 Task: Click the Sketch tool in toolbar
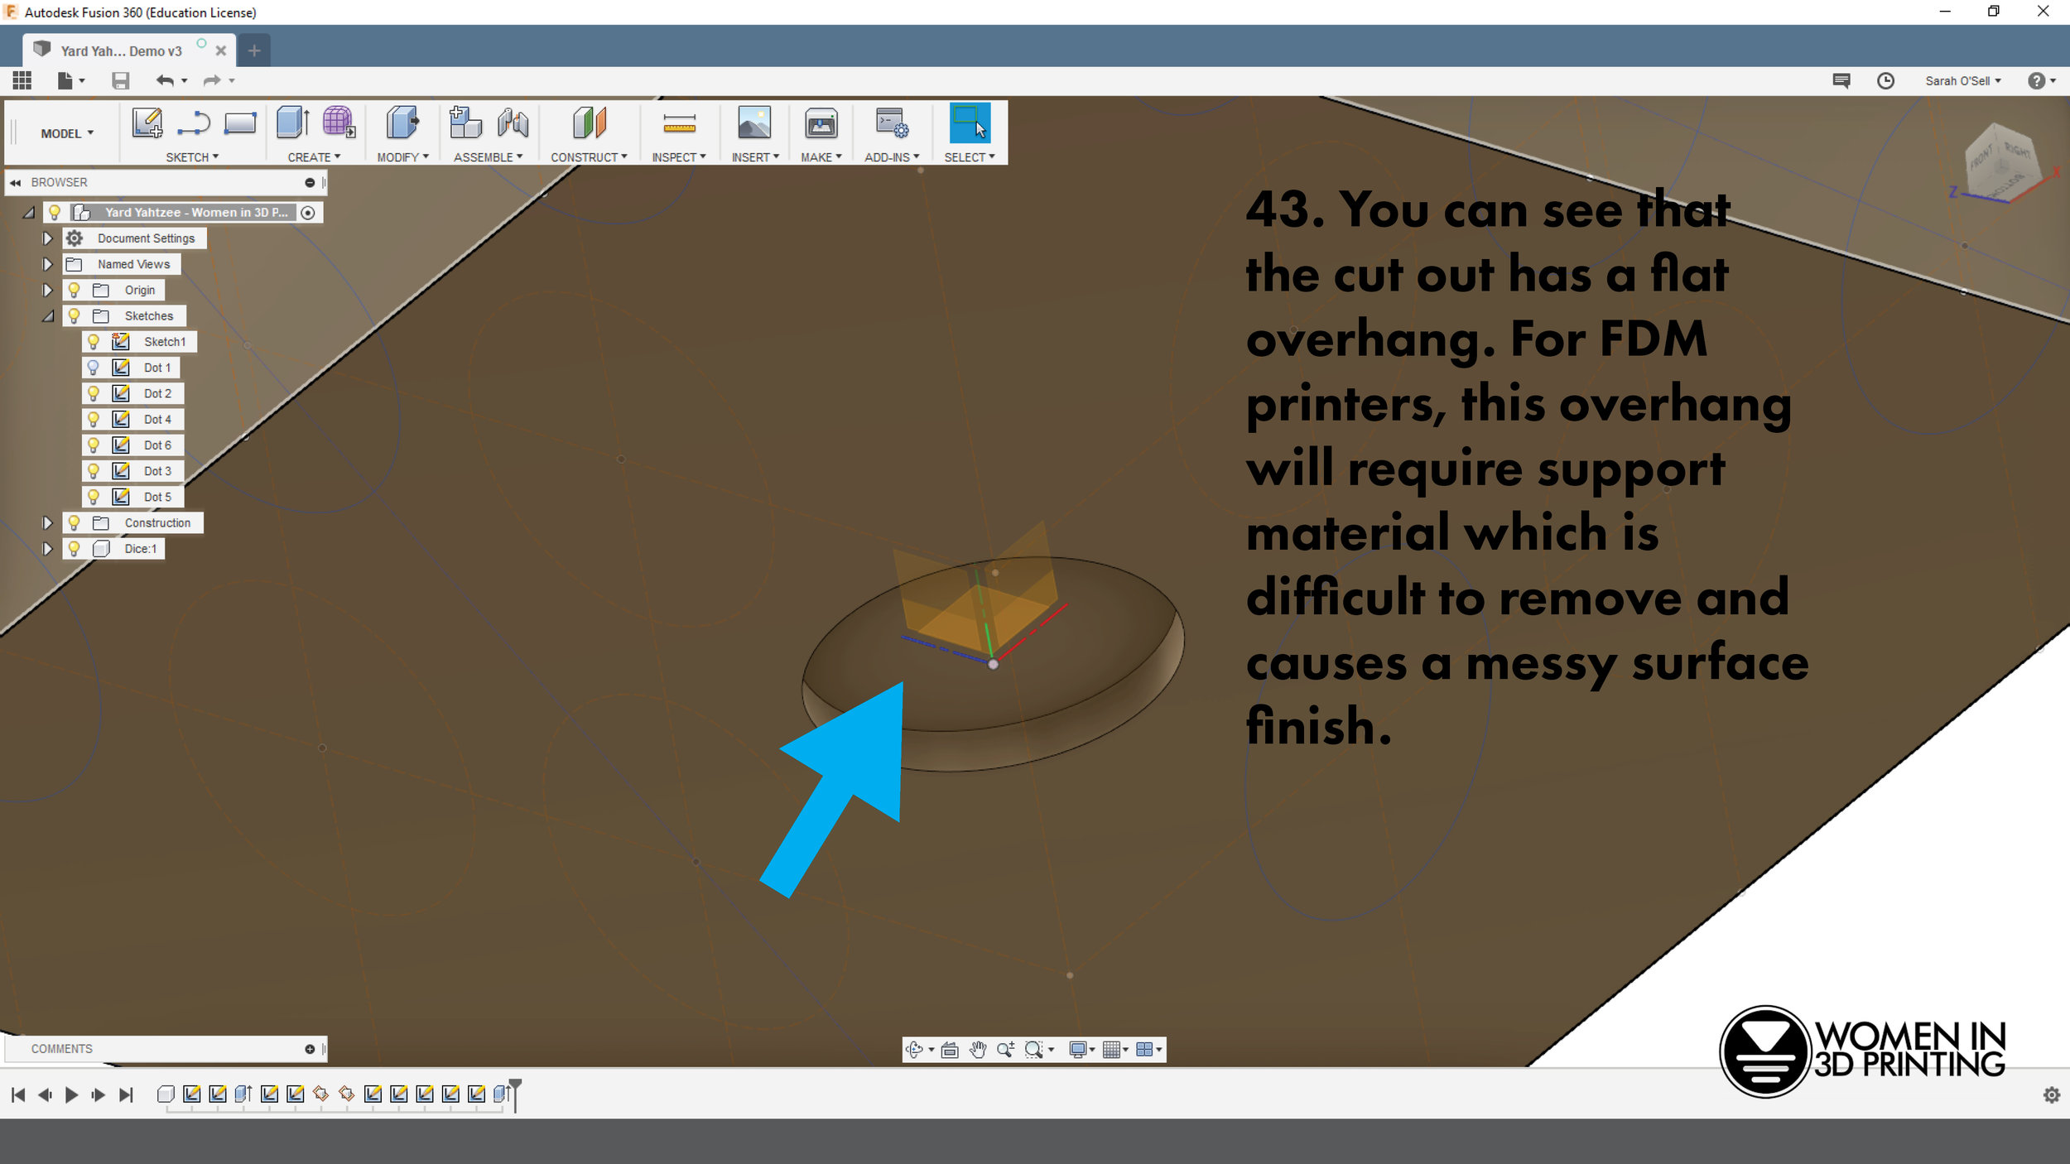pyautogui.click(x=145, y=125)
